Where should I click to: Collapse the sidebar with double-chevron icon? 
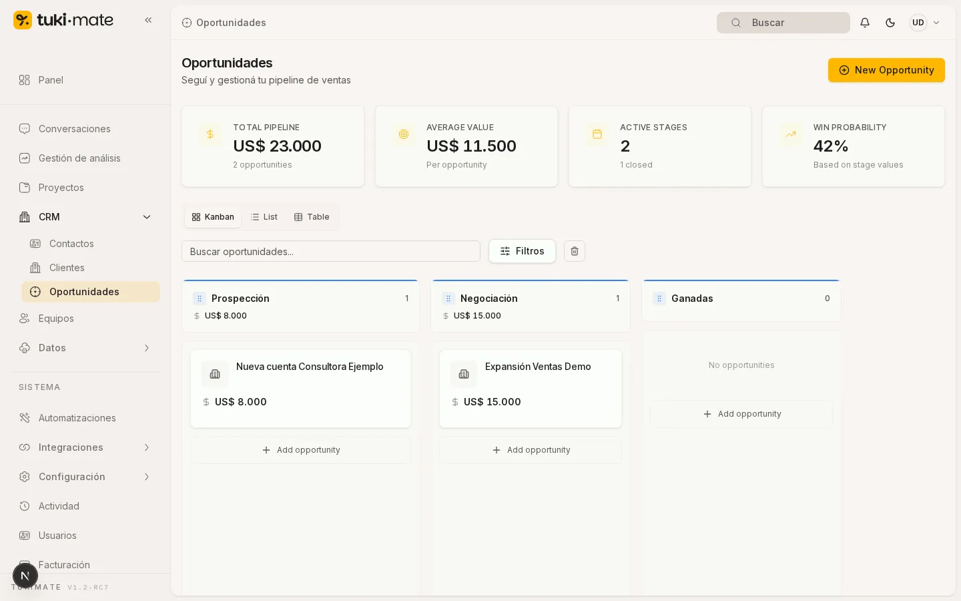pyautogui.click(x=148, y=20)
